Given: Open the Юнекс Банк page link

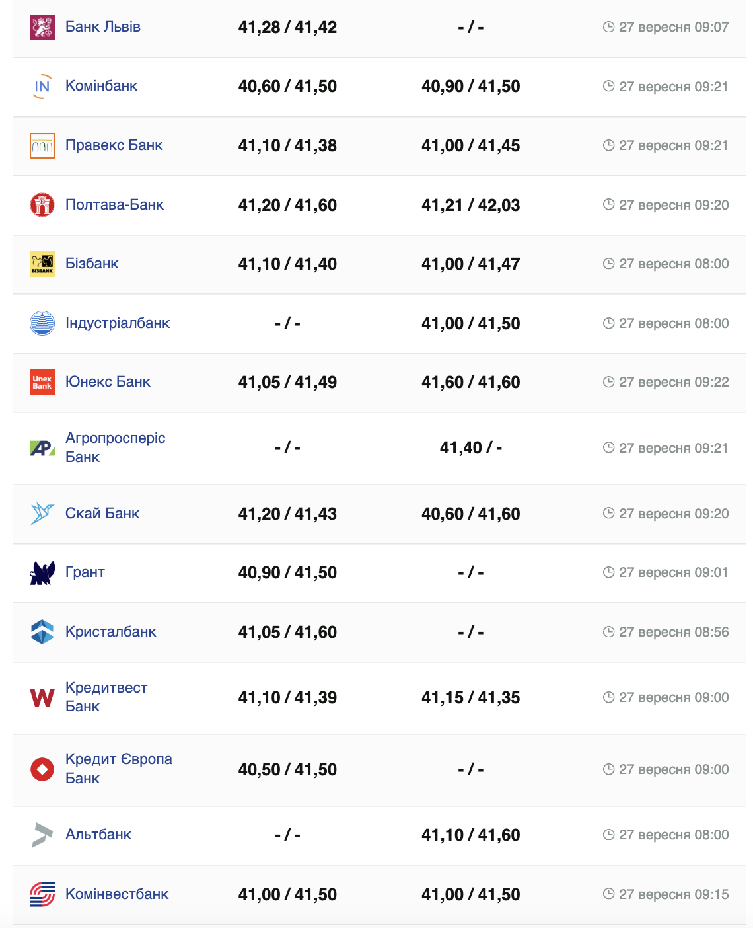Looking at the screenshot, I should tap(108, 382).
